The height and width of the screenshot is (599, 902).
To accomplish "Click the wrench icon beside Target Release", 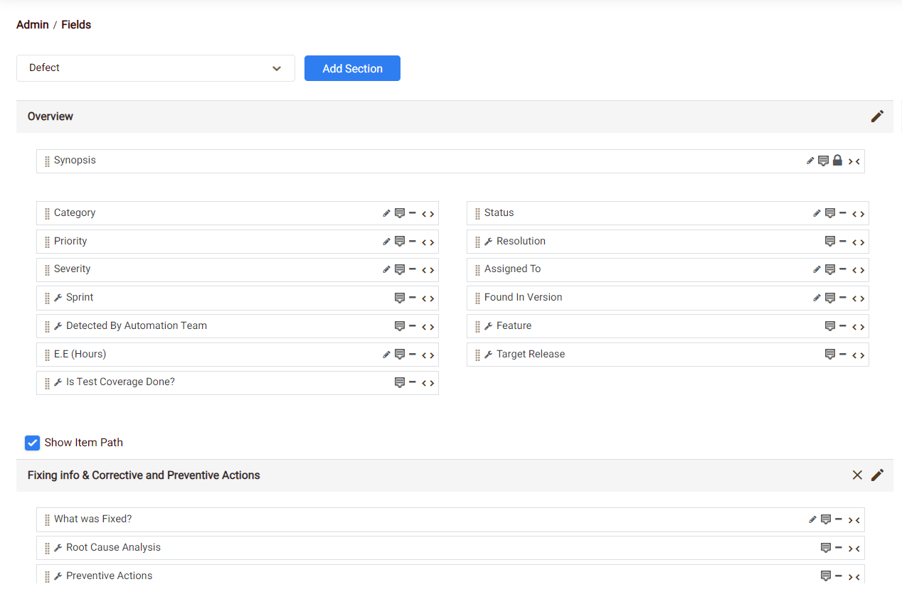I will [489, 355].
